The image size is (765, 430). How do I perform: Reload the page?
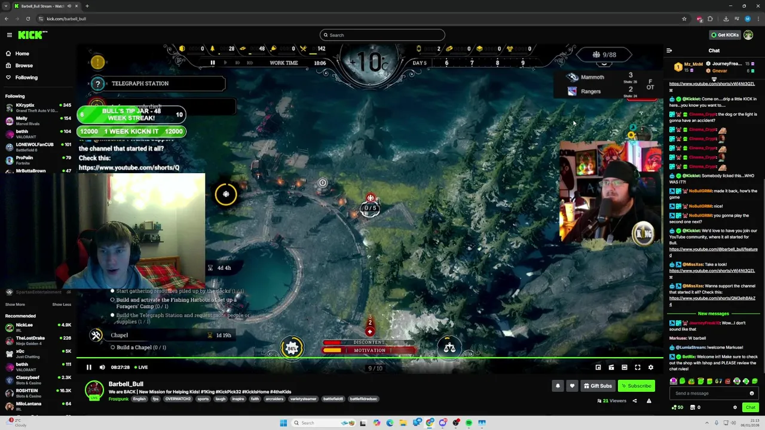coord(28,19)
